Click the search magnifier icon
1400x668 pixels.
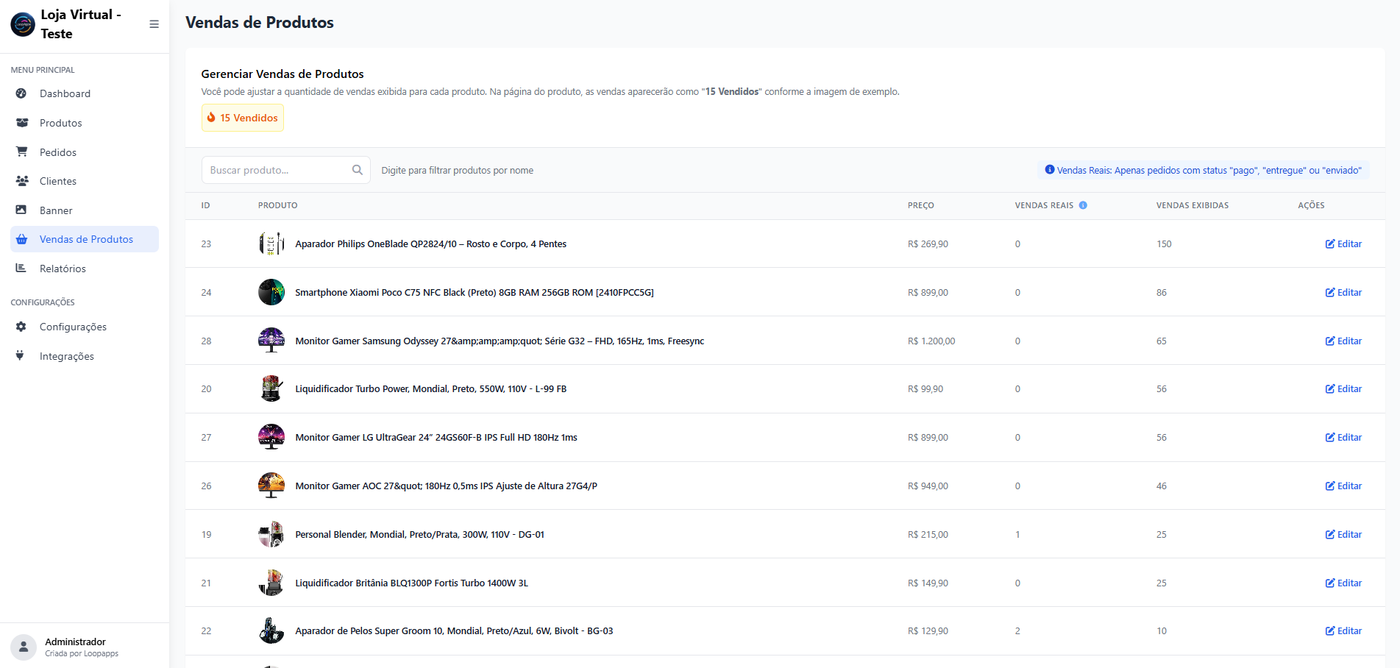(x=357, y=170)
